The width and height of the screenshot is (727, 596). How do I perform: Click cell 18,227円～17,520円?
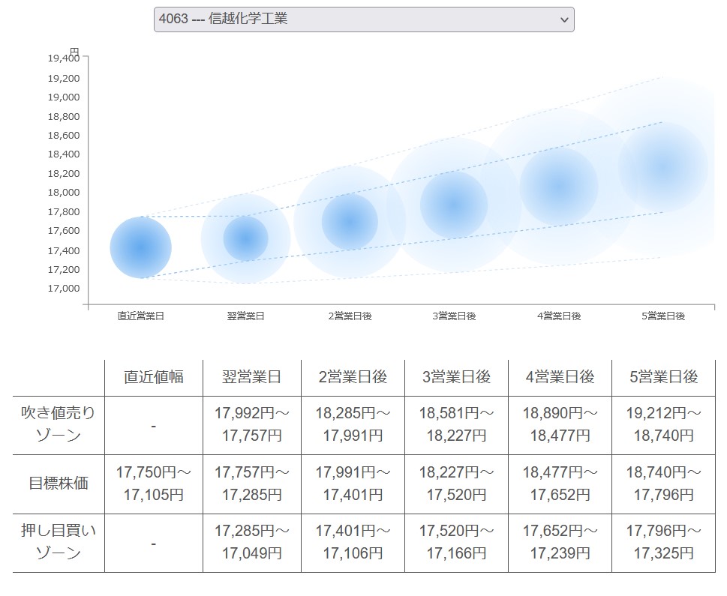[457, 484]
